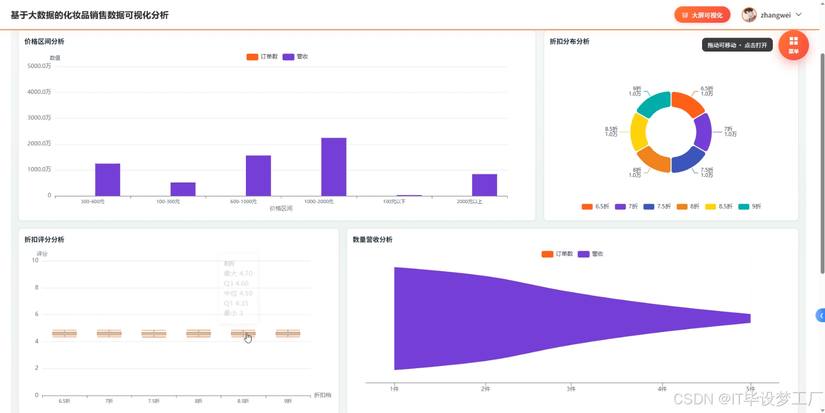Click the 1000-2000元 revenue bar

coord(334,167)
